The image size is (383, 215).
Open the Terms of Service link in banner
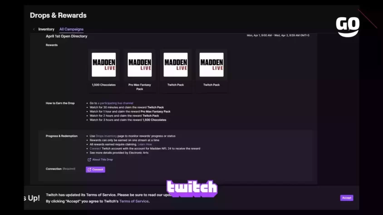pyautogui.click(x=134, y=201)
